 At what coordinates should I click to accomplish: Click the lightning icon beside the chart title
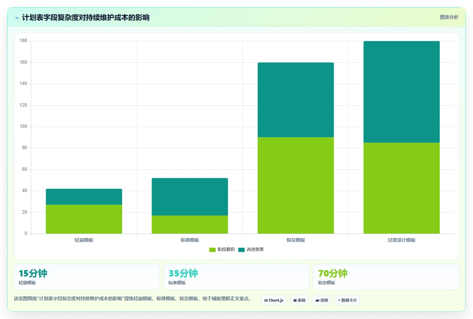point(17,18)
